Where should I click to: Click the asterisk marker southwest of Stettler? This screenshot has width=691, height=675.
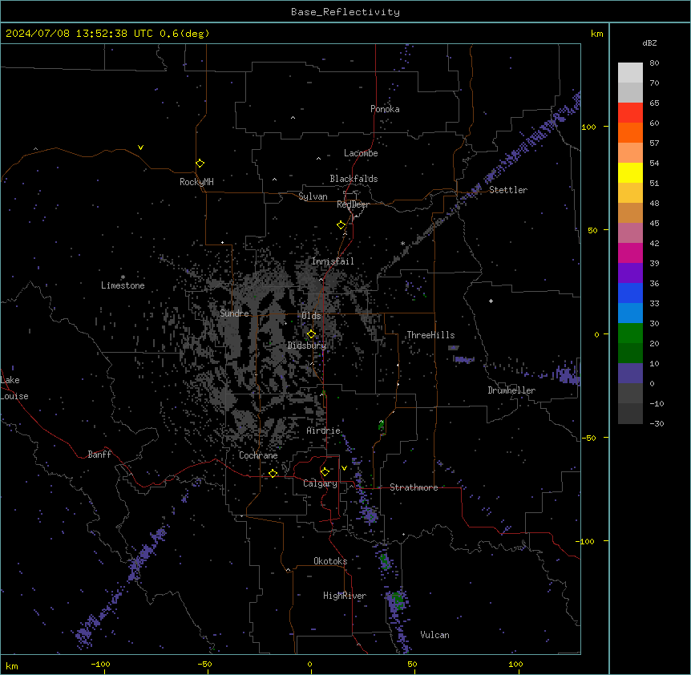click(x=402, y=243)
